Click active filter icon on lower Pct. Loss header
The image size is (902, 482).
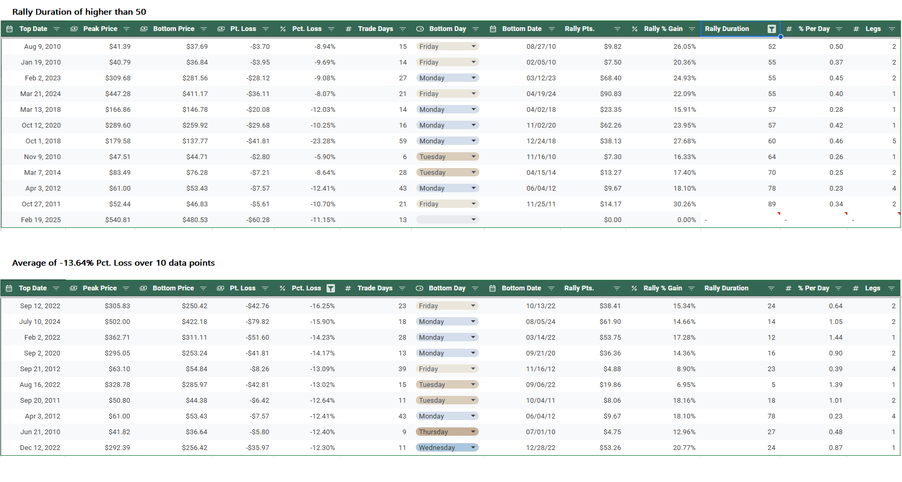point(330,288)
